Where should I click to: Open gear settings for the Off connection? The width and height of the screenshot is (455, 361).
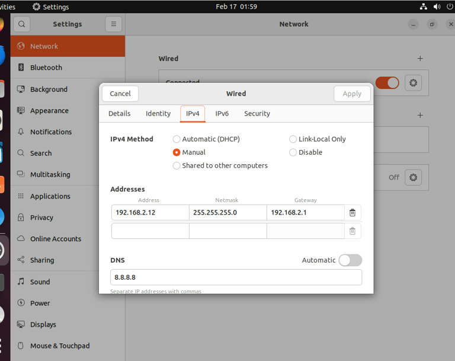pyautogui.click(x=413, y=177)
